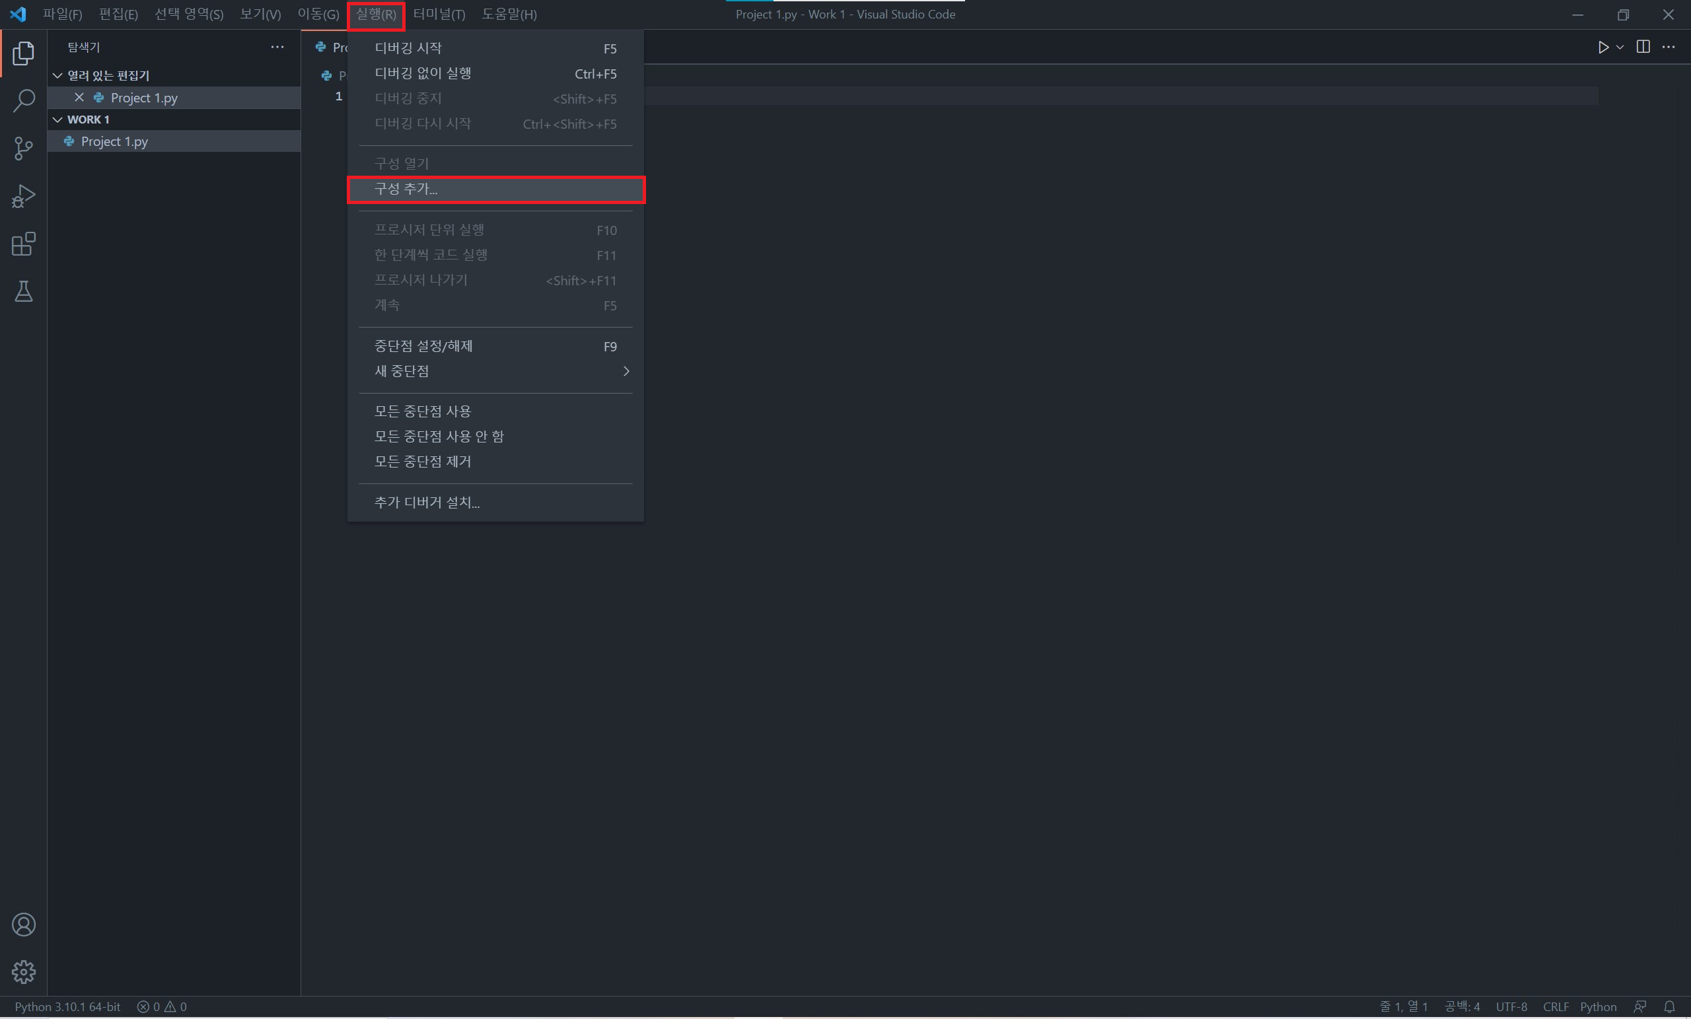Open the Search view in activity bar
This screenshot has width=1691, height=1019.
(x=23, y=100)
